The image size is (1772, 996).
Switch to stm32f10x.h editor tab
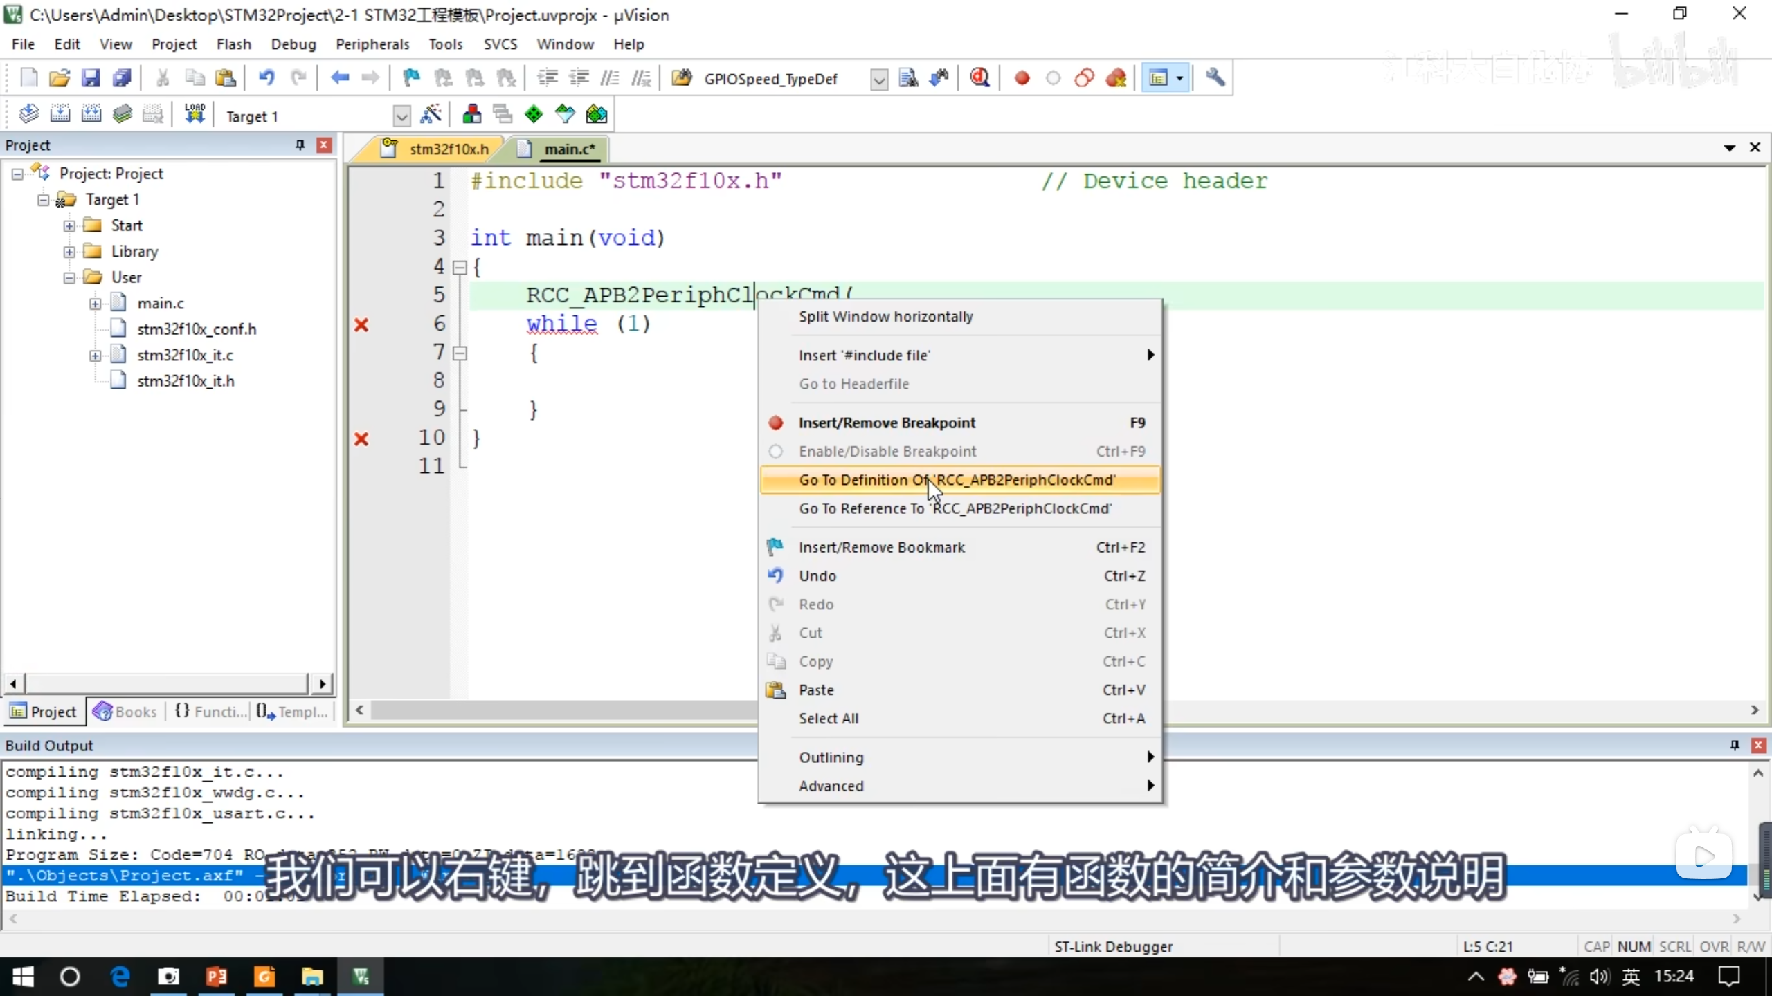[447, 149]
